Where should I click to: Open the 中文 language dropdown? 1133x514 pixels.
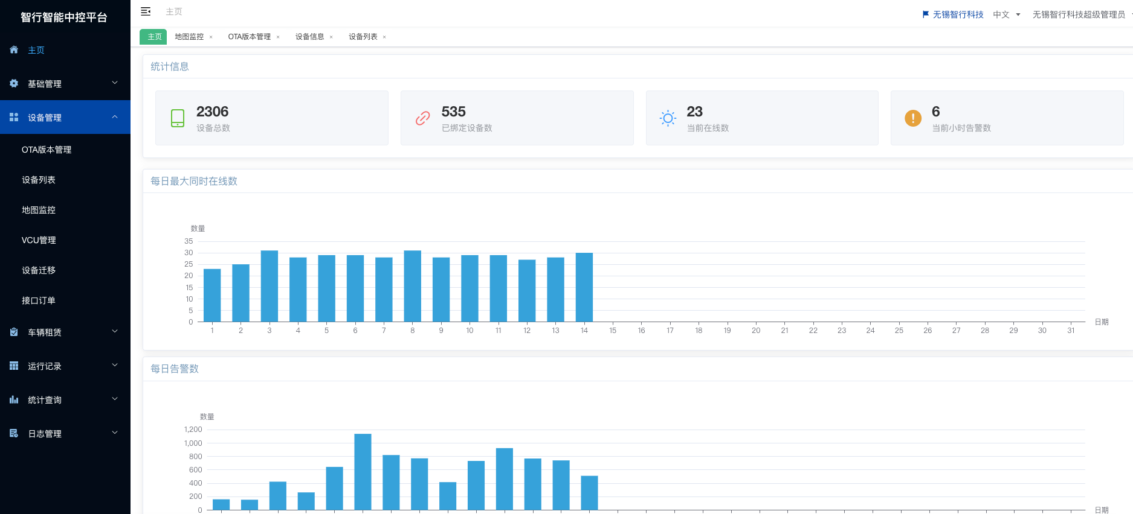(x=1007, y=14)
